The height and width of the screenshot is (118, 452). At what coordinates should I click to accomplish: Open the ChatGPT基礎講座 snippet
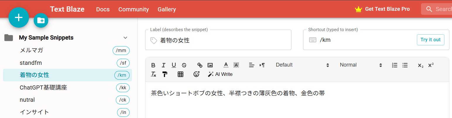43,87
